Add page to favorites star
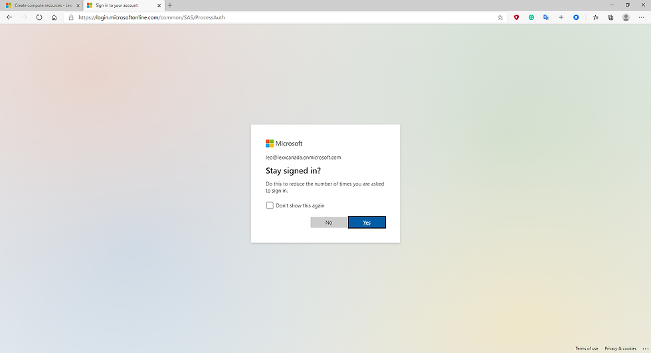 pyautogui.click(x=500, y=17)
